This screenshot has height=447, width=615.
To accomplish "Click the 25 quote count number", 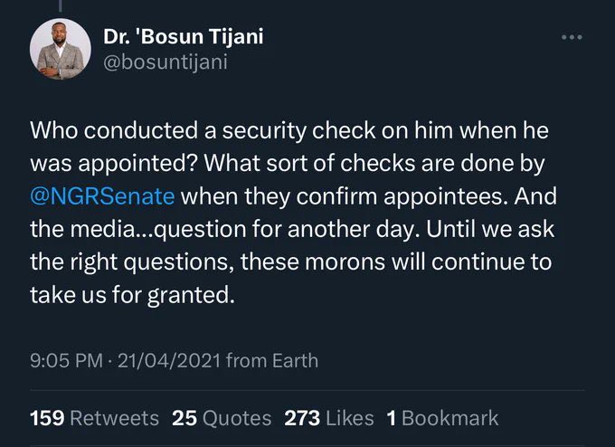I will click(x=184, y=417).
